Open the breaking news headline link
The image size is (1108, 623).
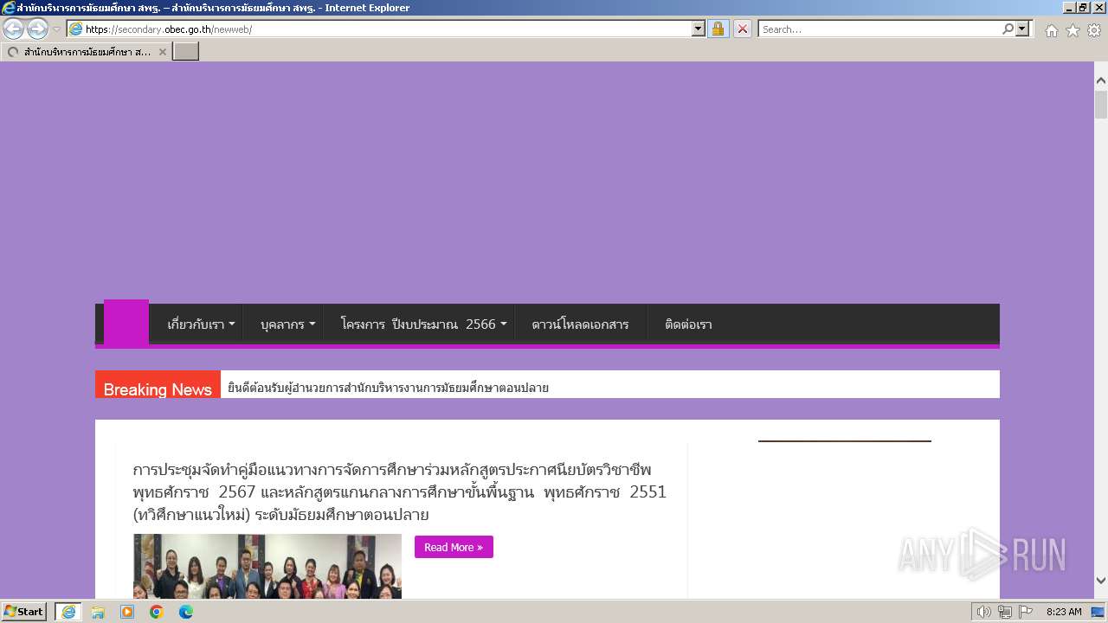pyautogui.click(x=388, y=388)
